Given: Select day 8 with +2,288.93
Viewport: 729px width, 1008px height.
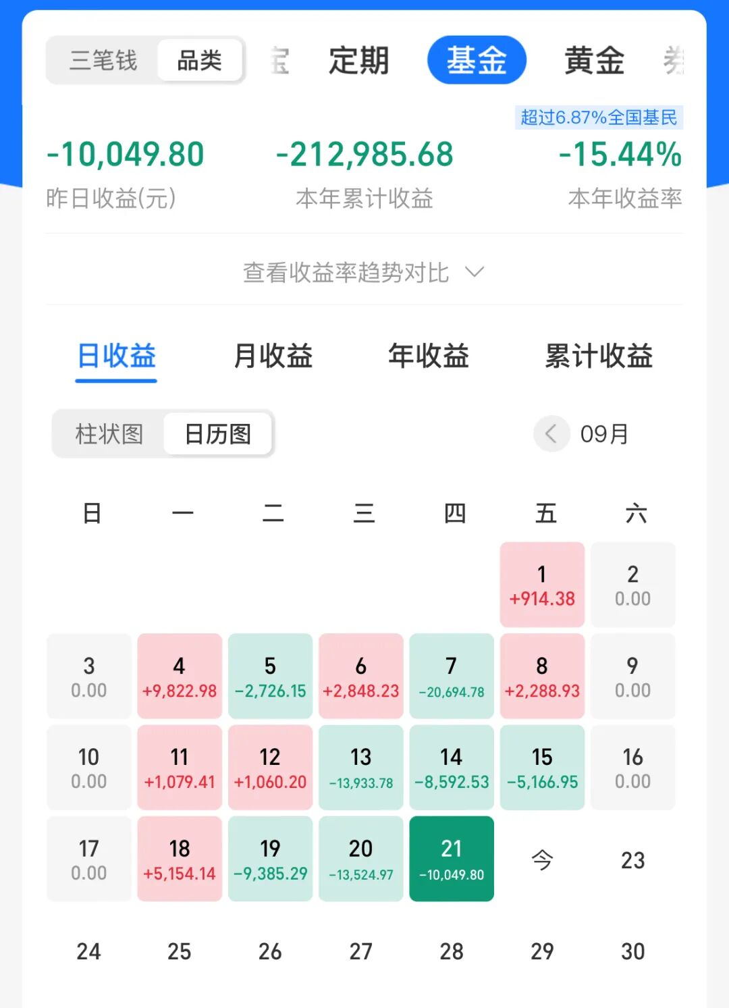Looking at the screenshot, I should point(542,676).
